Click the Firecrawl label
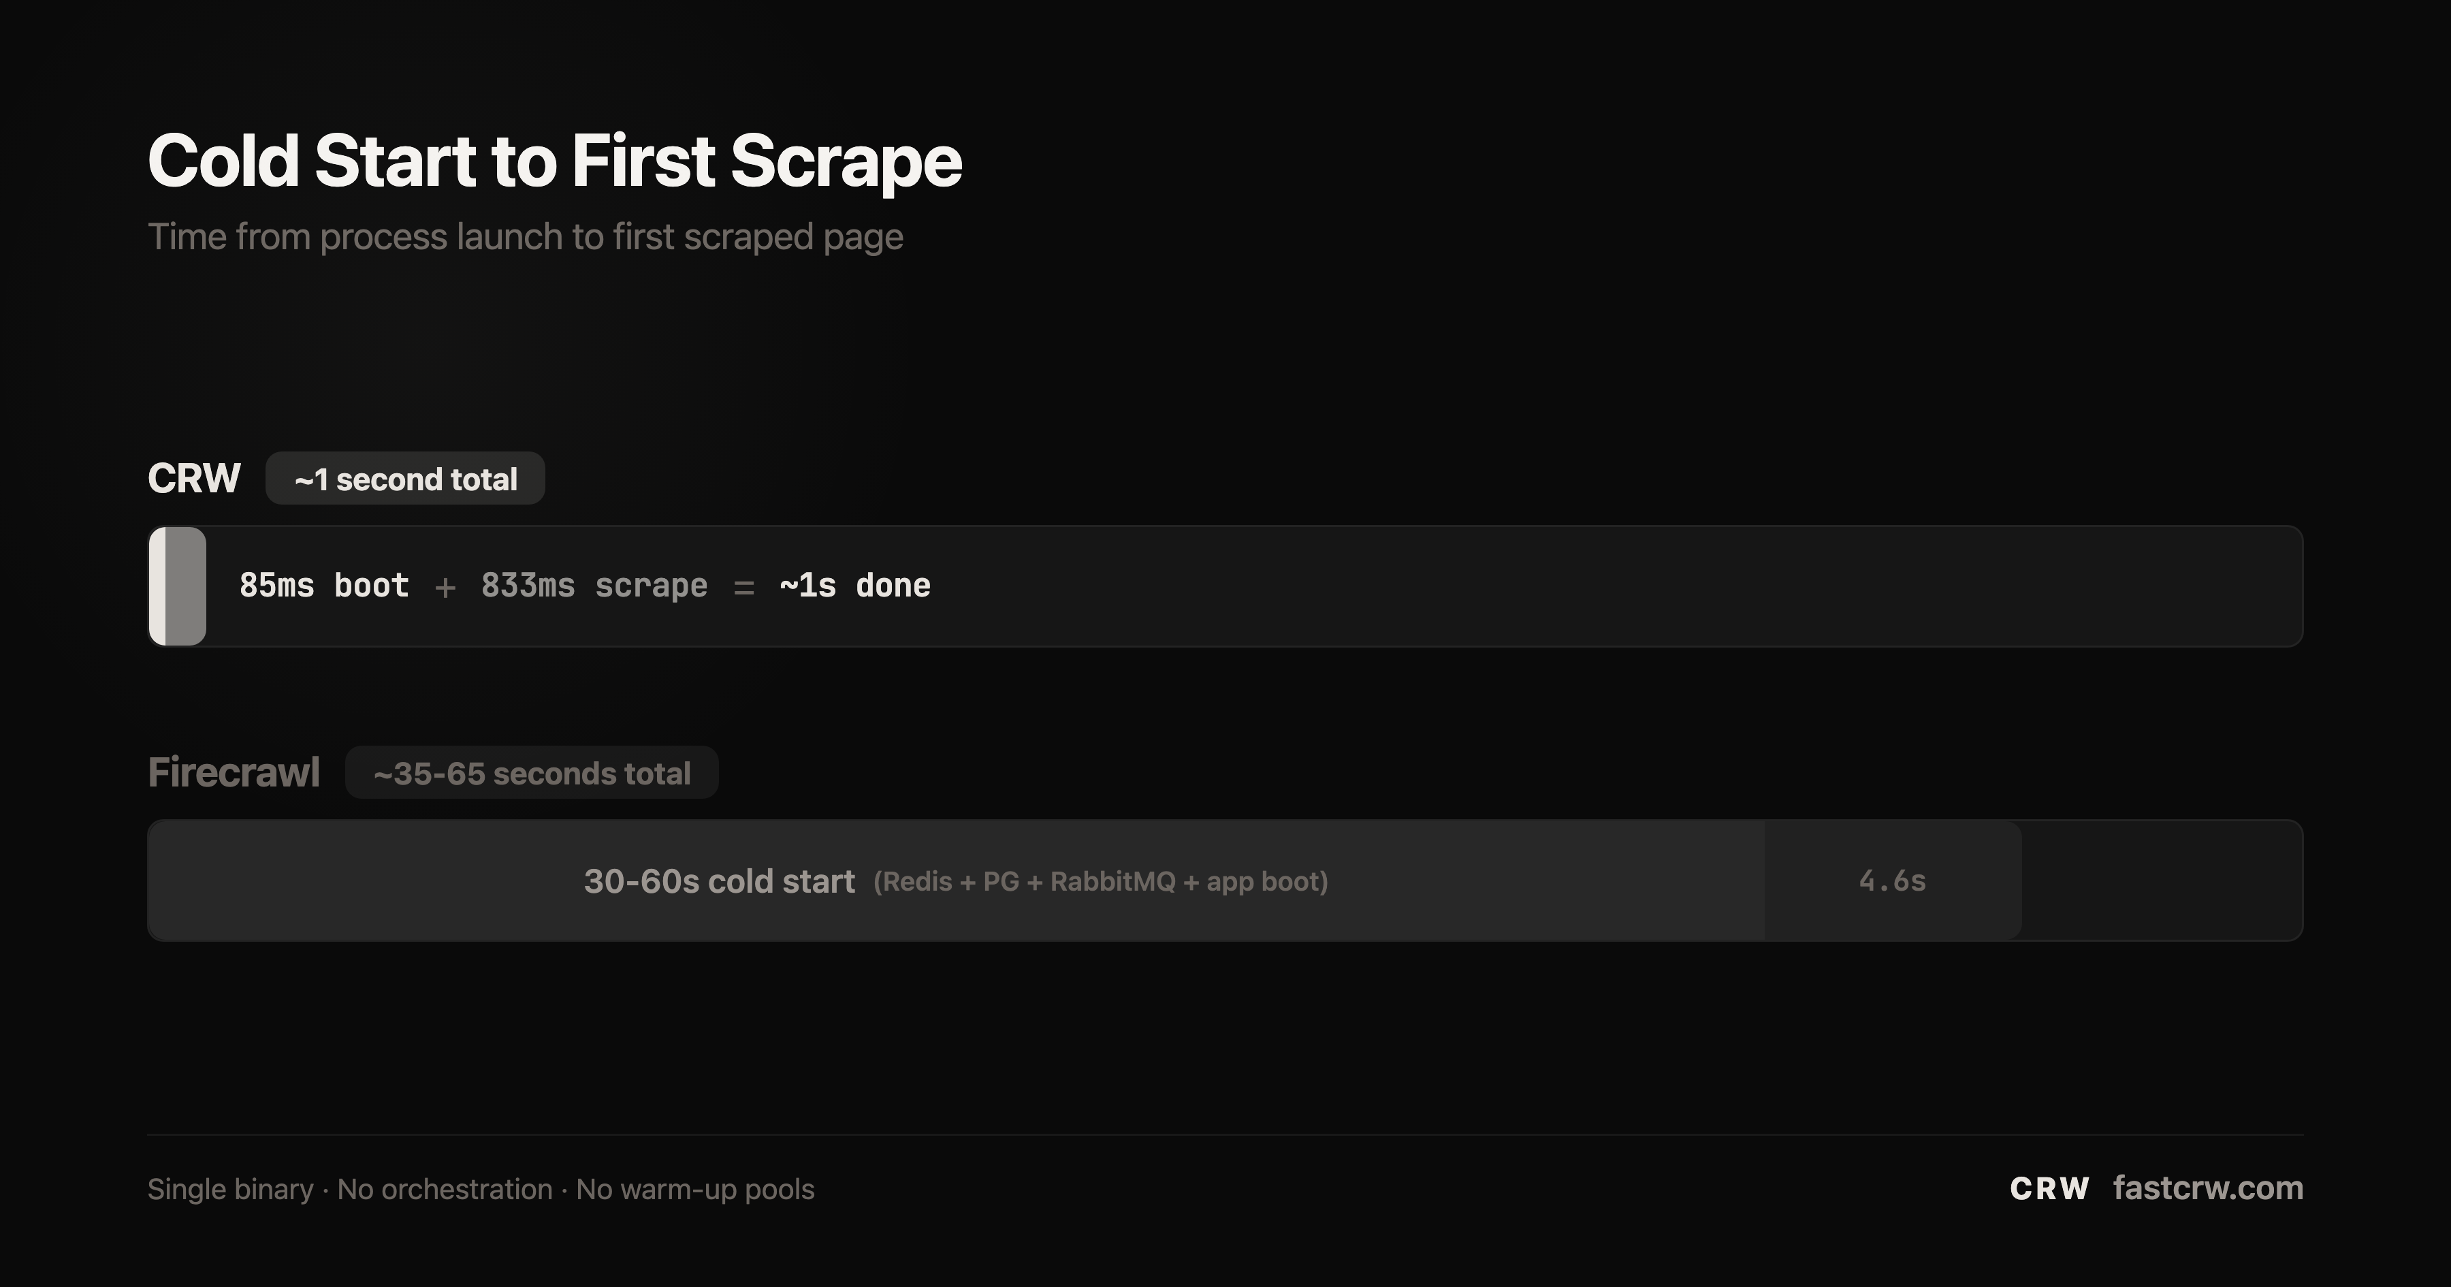The image size is (2451, 1287). click(234, 772)
